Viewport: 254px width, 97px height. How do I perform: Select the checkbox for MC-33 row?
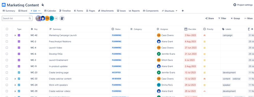pyautogui.click(x=7, y=79)
